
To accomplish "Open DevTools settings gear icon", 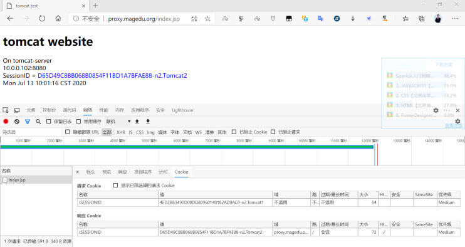I will pos(436,110).
